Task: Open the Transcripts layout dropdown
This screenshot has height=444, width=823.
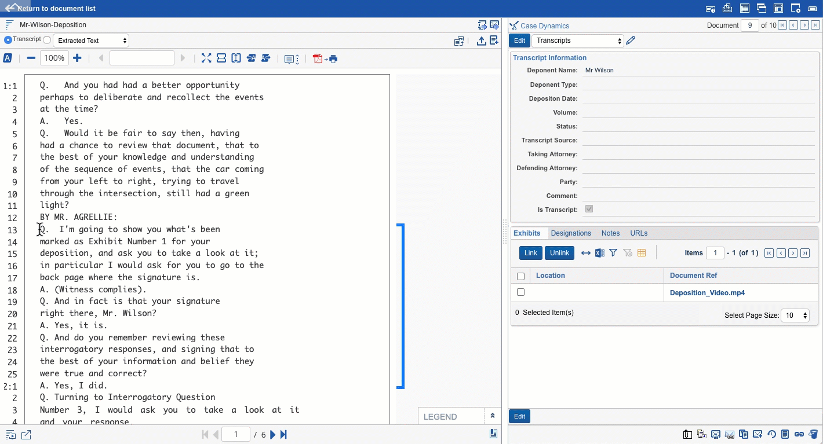Action: 578,41
